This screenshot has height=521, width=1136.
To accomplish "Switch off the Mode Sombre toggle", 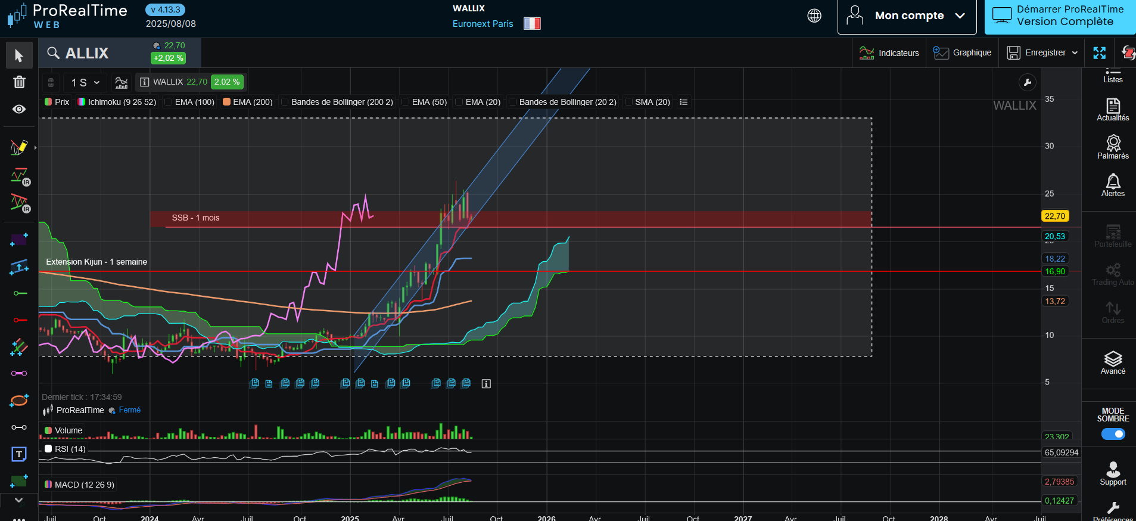I will pos(1113,434).
